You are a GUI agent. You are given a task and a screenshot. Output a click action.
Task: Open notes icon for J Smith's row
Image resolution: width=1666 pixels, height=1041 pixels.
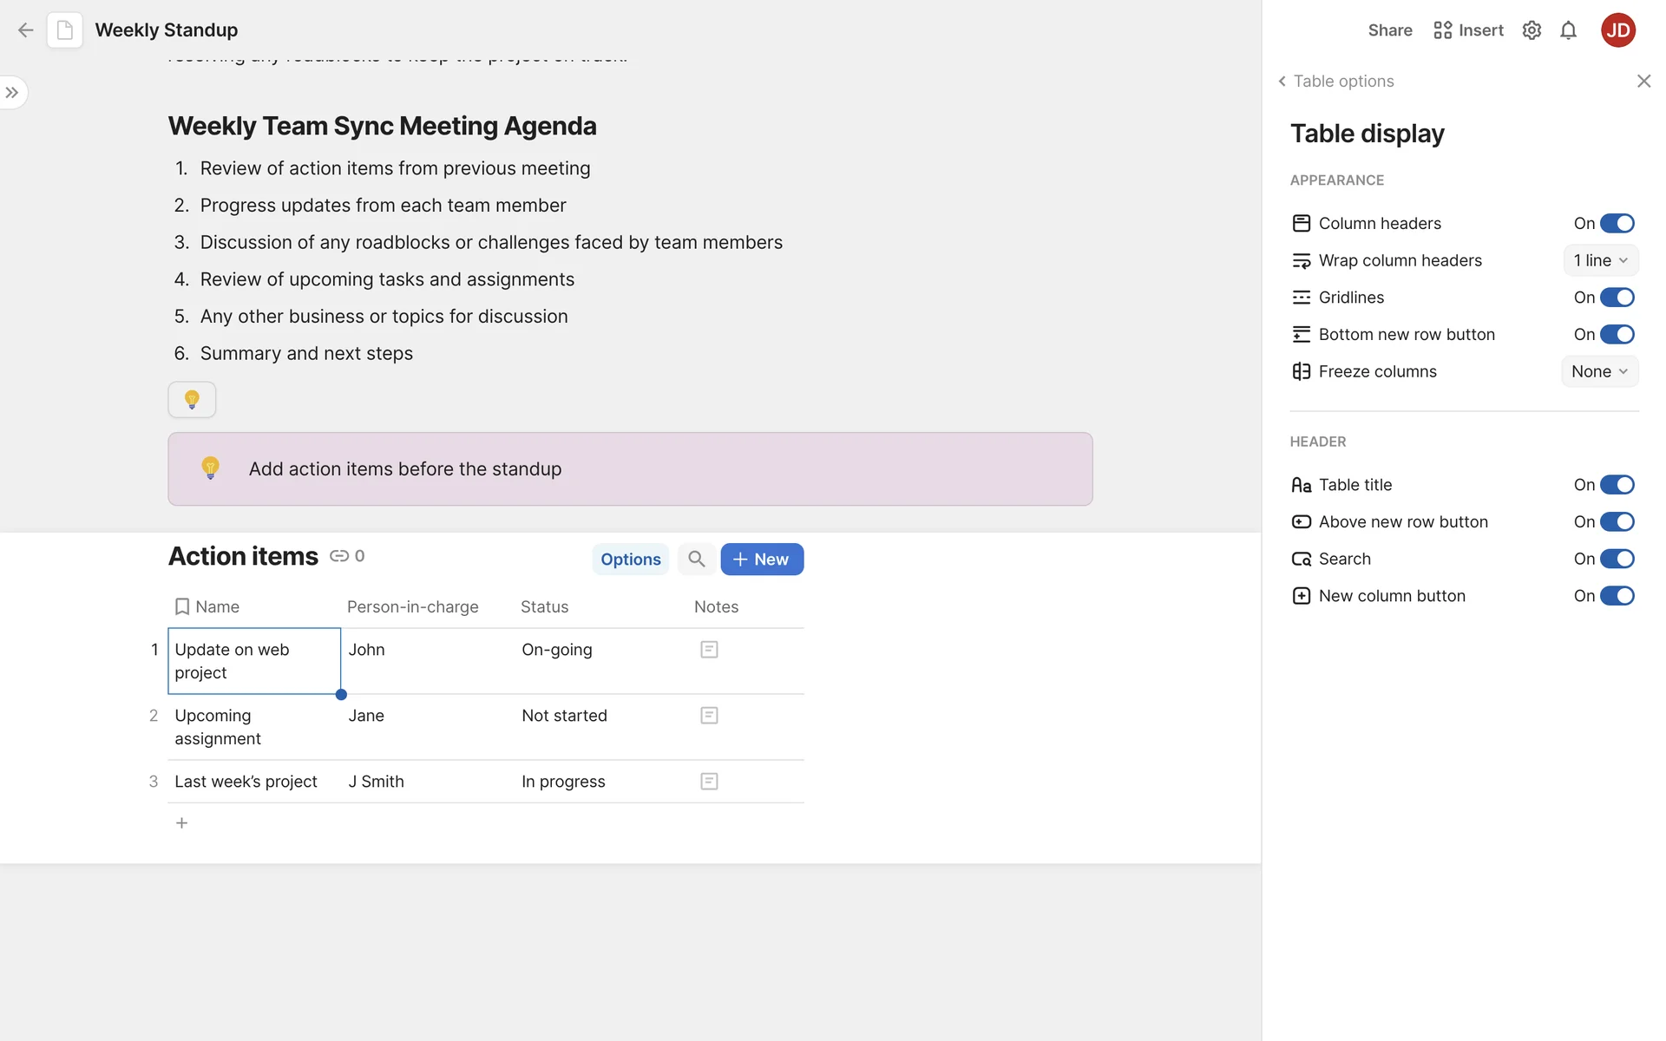click(x=709, y=782)
